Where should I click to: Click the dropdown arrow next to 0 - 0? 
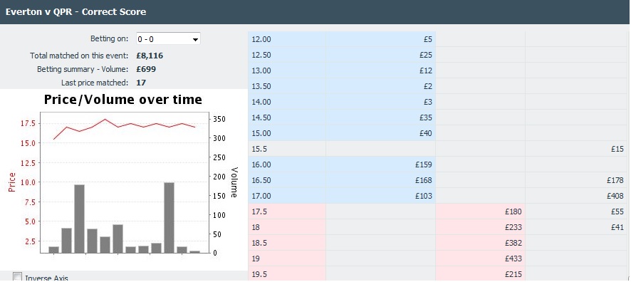point(195,39)
